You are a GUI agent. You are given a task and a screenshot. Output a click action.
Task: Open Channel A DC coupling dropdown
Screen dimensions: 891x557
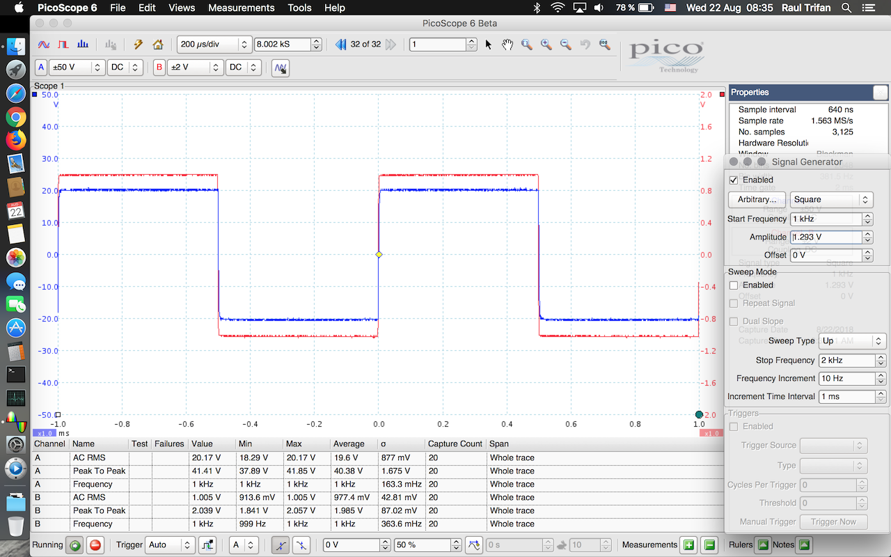pos(125,68)
